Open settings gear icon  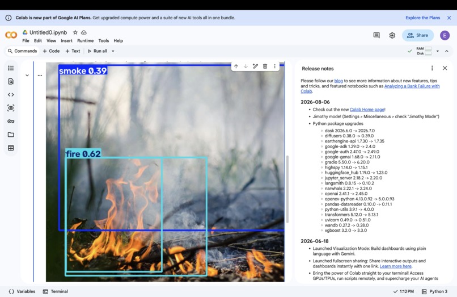[392, 35]
